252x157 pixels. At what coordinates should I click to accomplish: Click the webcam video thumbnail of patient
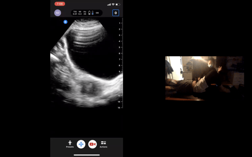(x=204, y=78)
